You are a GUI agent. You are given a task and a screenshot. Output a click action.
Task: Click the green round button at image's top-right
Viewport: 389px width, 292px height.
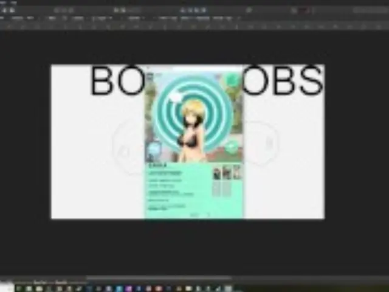click(x=232, y=80)
